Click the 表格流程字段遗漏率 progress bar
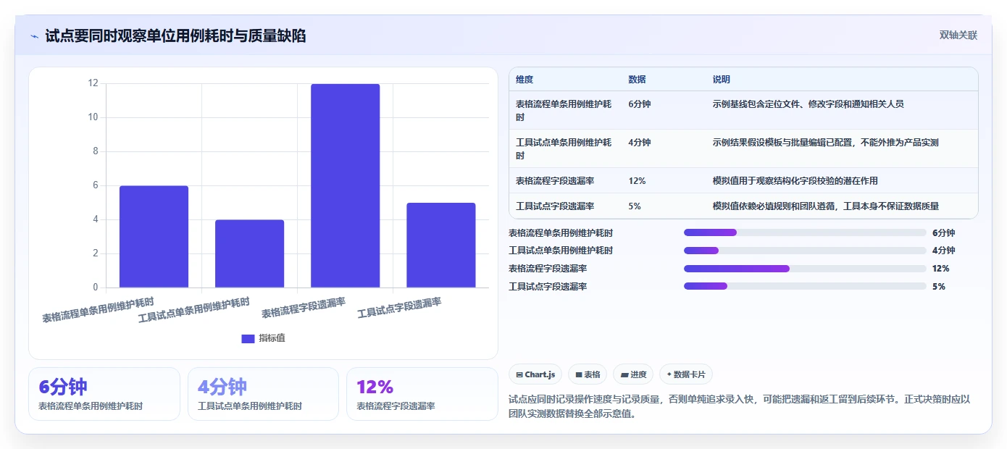 point(805,269)
